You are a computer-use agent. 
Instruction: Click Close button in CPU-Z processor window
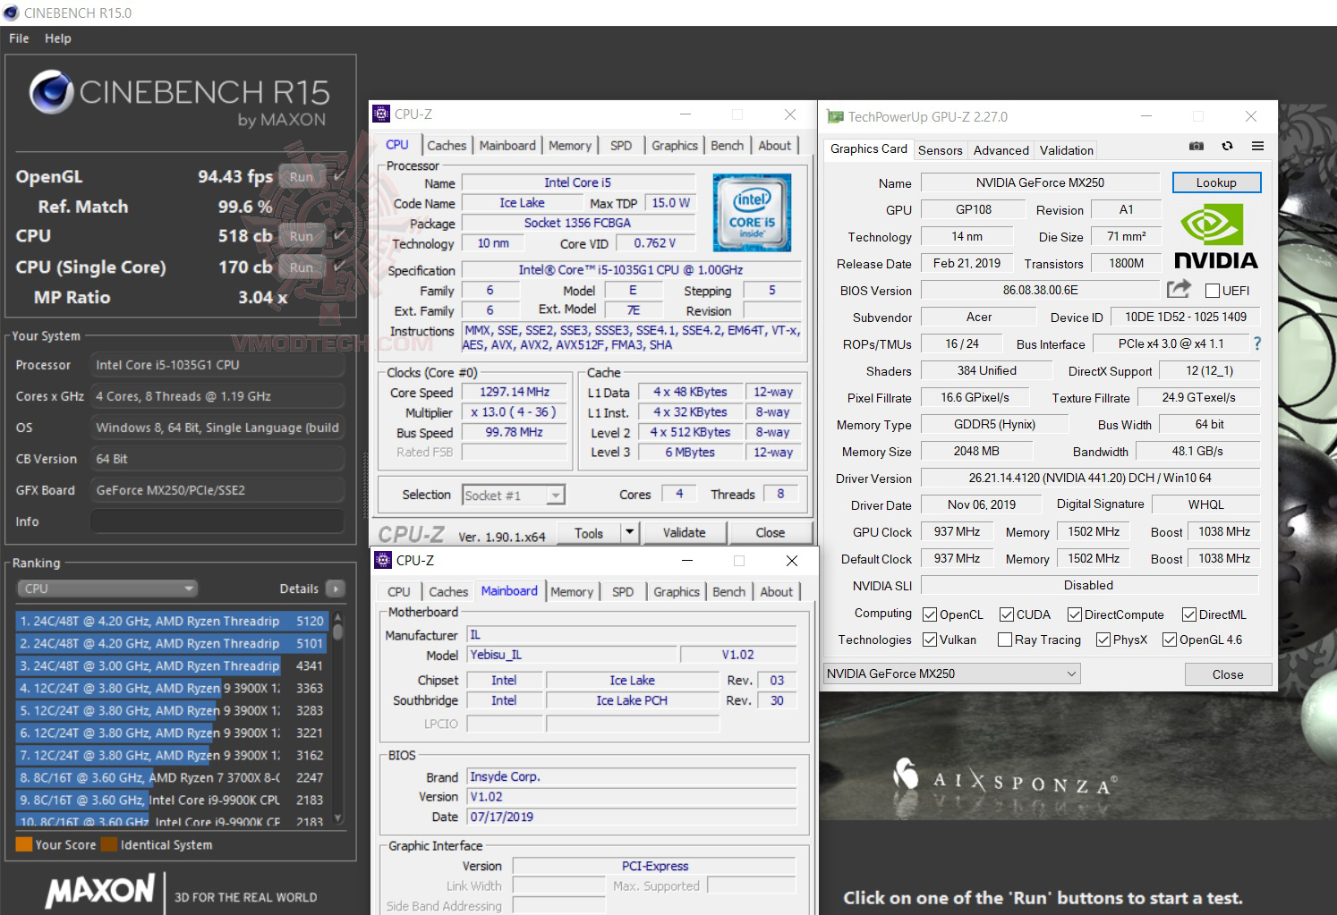click(770, 532)
